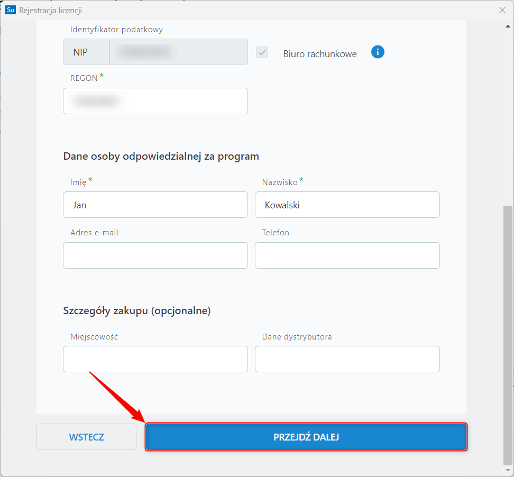Click the blue info icon beside Biuro rachunkowe
This screenshot has width=514, height=477.
pos(378,52)
